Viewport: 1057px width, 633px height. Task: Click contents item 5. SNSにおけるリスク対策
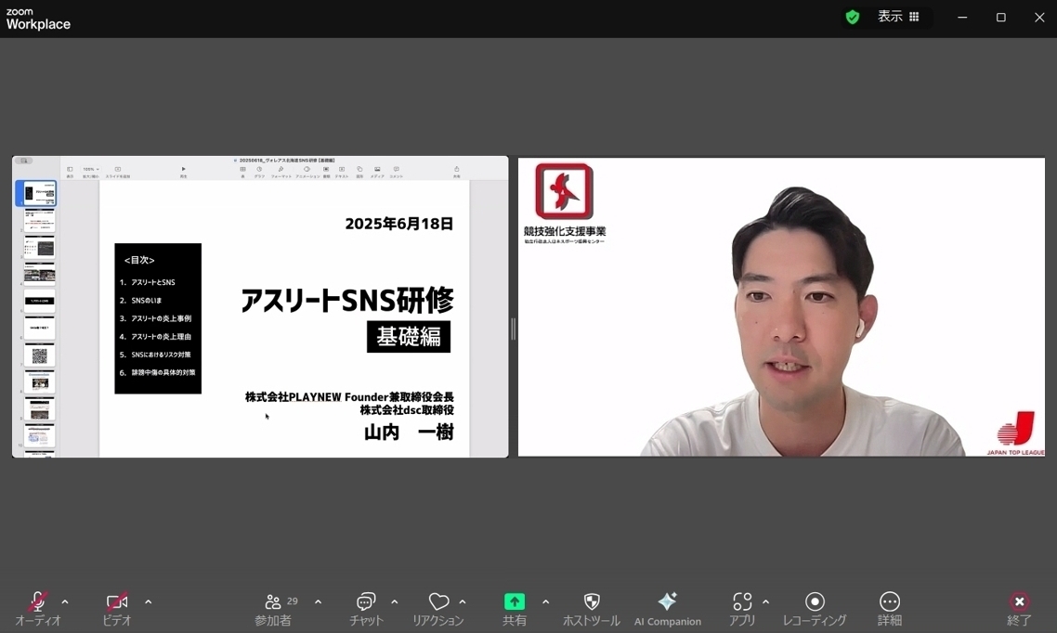pos(155,355)
